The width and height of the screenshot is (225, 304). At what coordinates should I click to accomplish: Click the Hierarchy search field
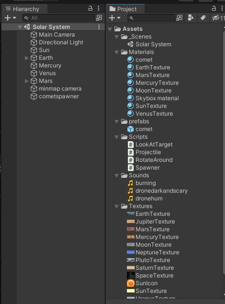(59, 18)
